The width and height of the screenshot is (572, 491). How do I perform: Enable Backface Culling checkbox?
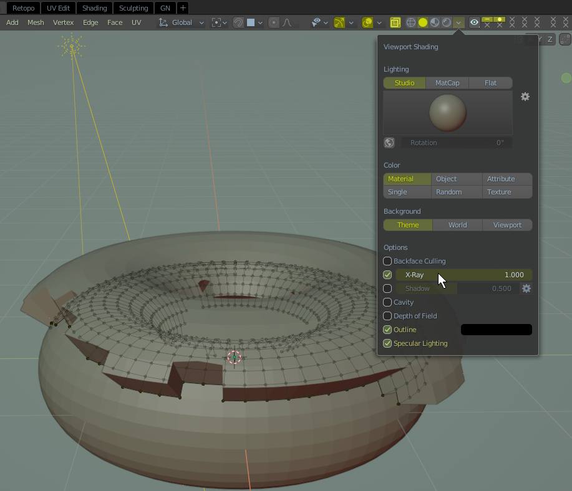click(387, 261)
